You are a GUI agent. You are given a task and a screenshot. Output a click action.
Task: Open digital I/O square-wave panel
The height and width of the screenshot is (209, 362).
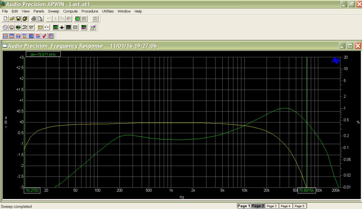(x=24, y=27)
